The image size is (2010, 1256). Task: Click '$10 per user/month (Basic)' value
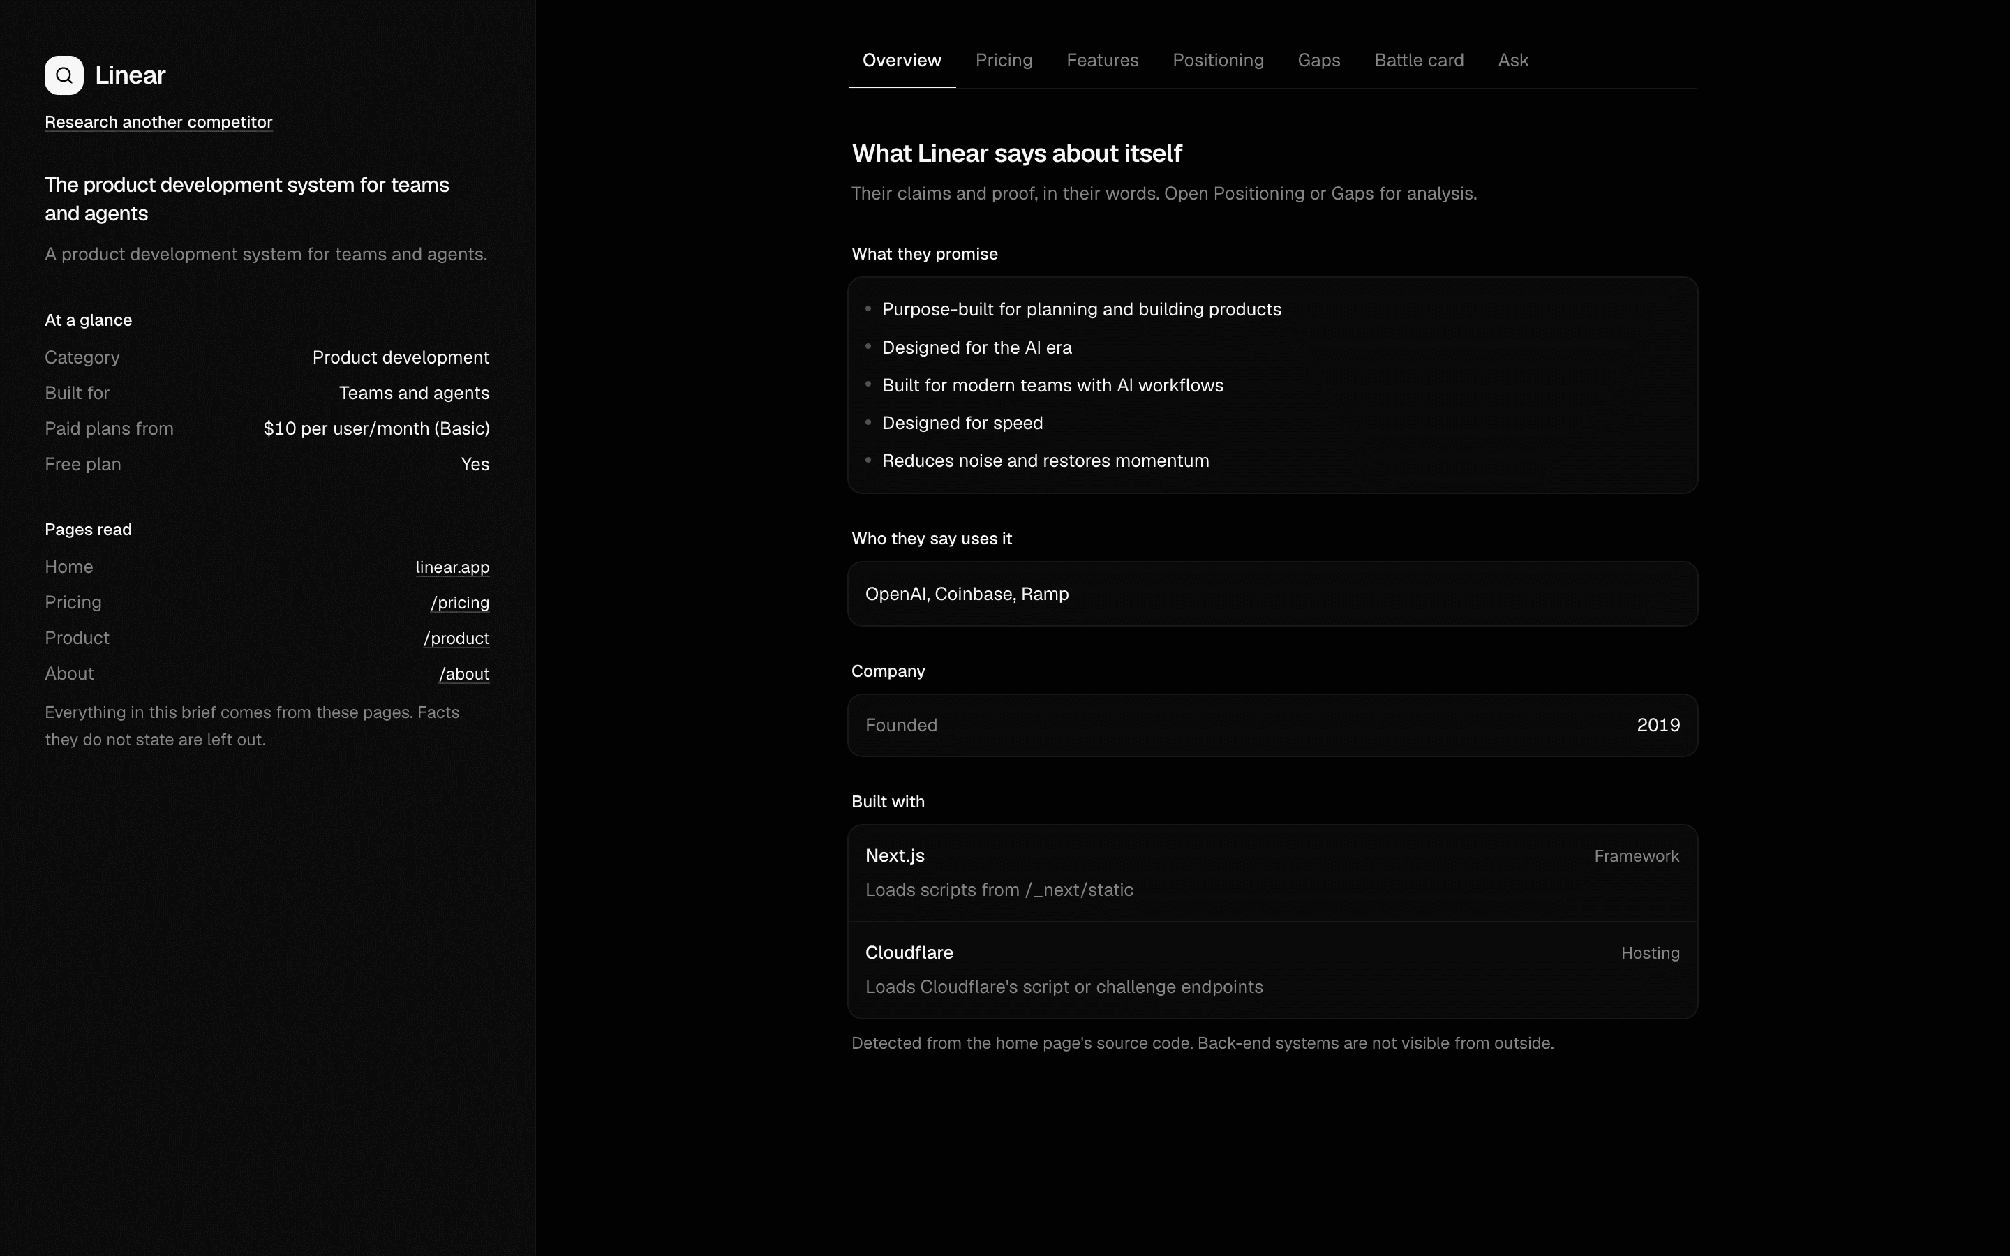pyautogui.click(x=376, y=429)
